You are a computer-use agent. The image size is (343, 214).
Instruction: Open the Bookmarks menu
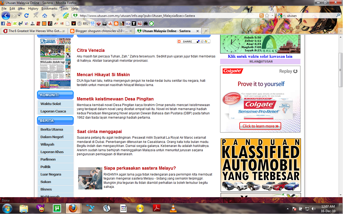pos(49,8)
